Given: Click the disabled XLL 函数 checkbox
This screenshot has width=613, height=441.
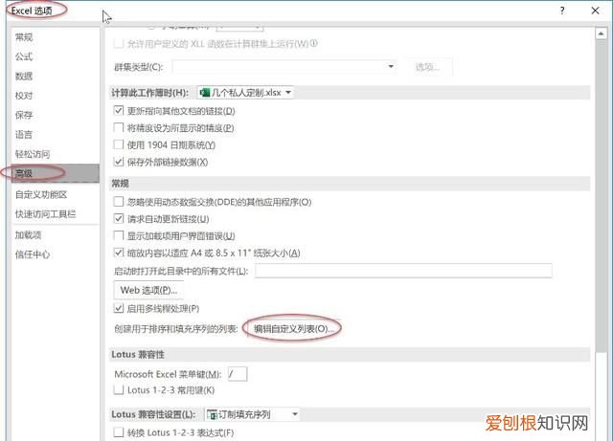Looking at the screenshot, I should (x=119, y=43).
